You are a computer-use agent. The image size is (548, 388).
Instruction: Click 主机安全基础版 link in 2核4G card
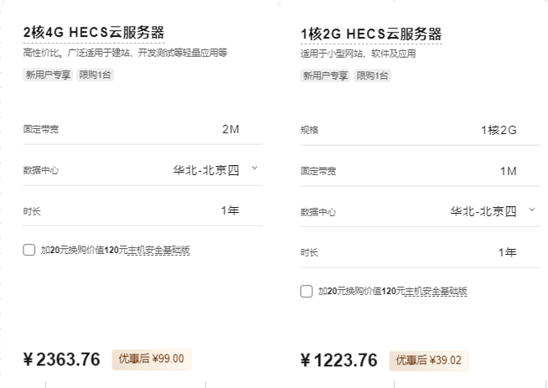coord(159,250)
